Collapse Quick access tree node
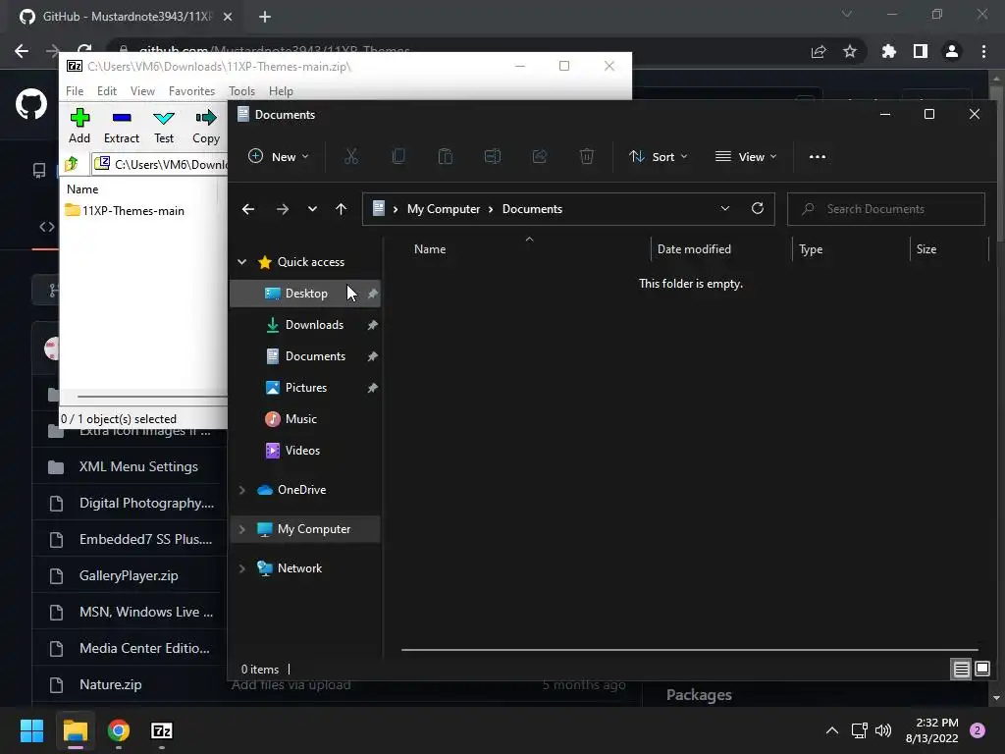 (x=242, y=261)
